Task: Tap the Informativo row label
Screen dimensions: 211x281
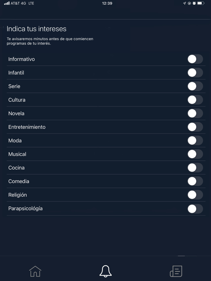Action: (x=21, y=59)
